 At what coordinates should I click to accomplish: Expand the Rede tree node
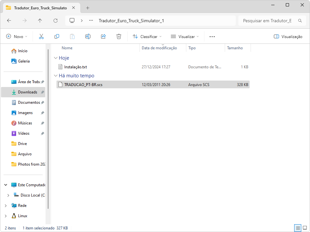coord(6,206)
